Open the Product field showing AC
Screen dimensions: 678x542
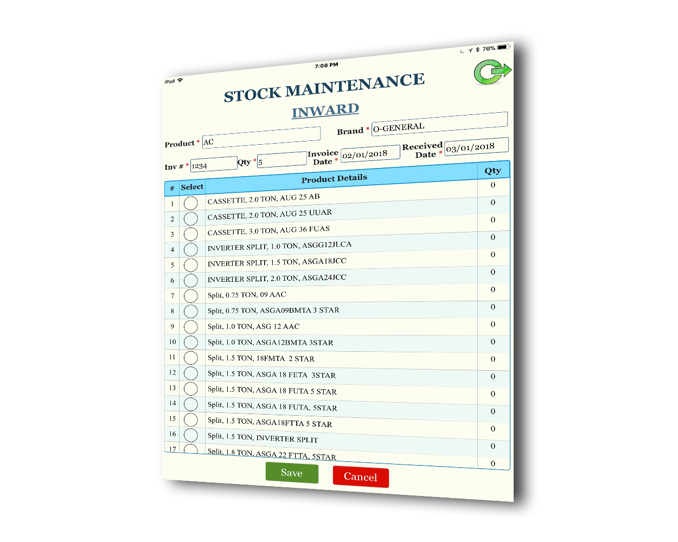(261, 137)
